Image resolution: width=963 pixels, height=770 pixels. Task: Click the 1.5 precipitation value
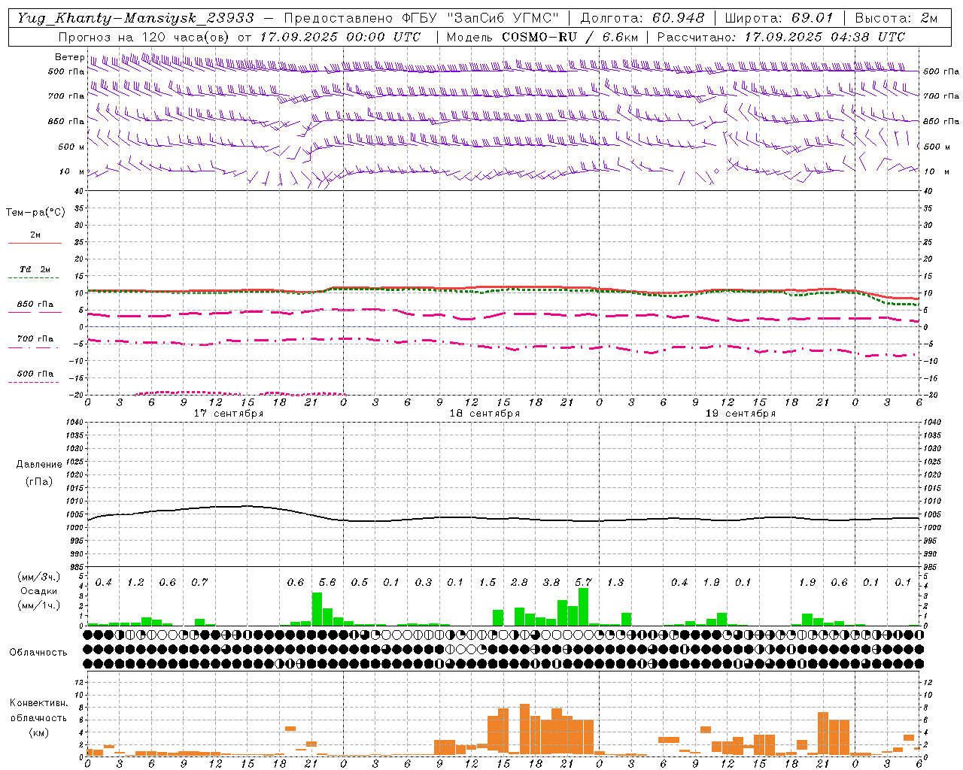tap(488, 583)
